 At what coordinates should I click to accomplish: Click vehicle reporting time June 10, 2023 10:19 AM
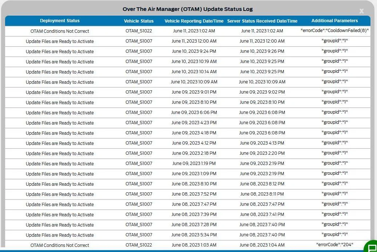click(194, 61)
